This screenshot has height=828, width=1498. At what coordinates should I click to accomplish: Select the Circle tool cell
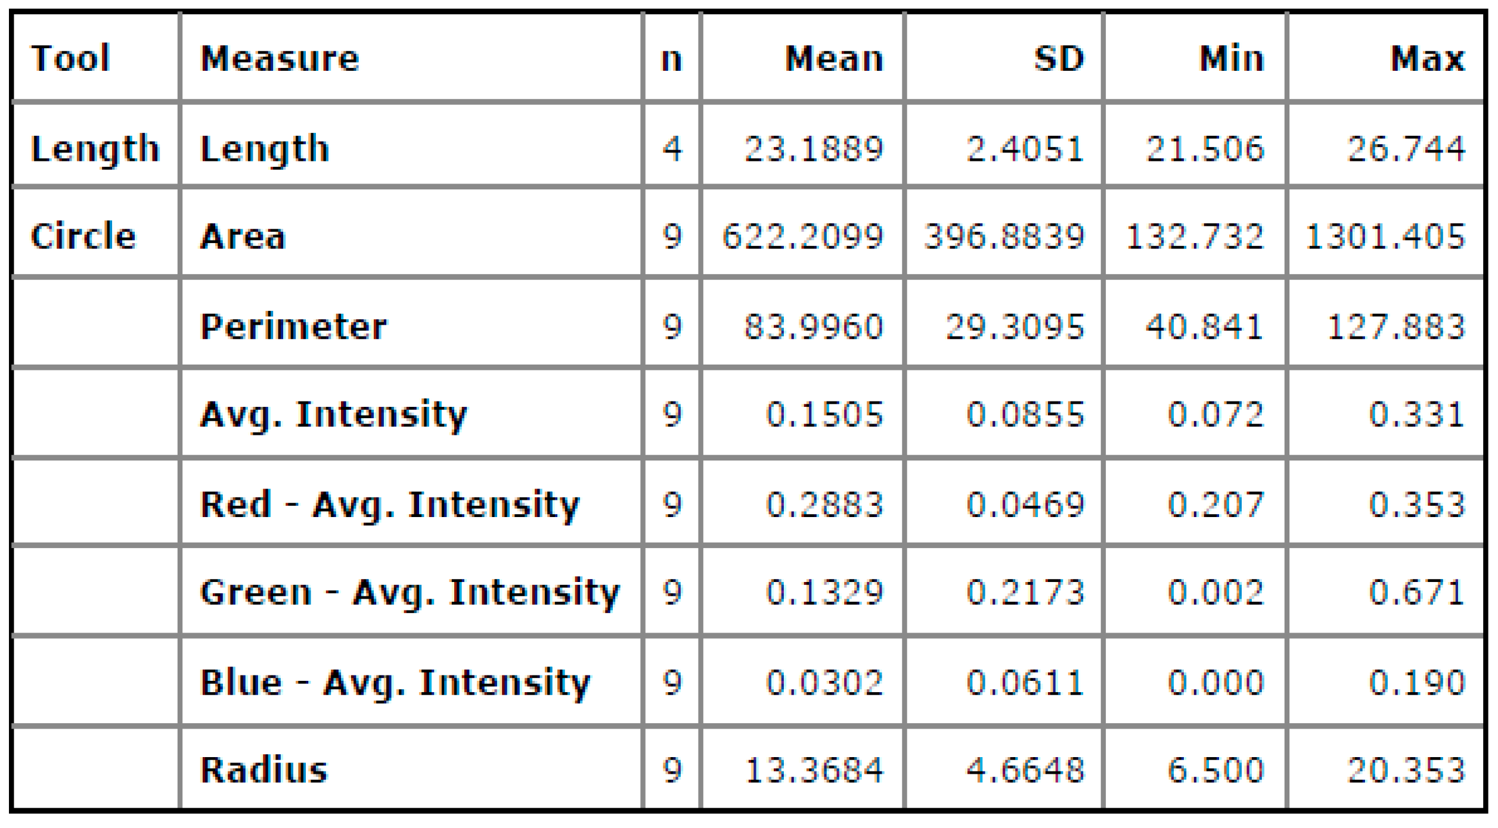[83, 236]
